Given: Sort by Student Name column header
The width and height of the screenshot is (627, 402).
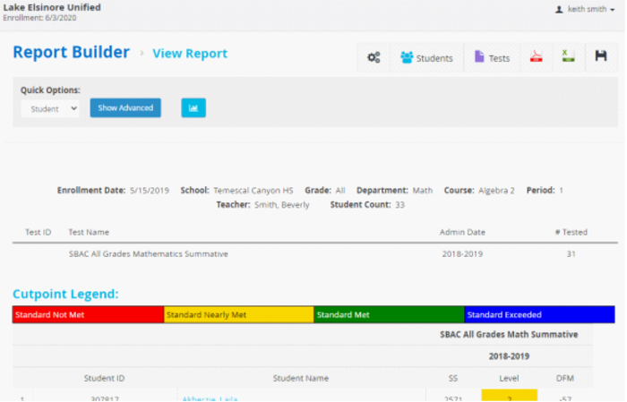Looking at the screenshot, I should pyautogui.click(x=301, y=378).
